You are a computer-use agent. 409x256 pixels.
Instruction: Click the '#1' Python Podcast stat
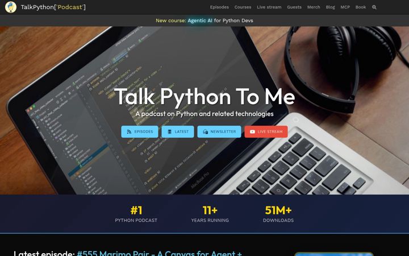[136, 210]
